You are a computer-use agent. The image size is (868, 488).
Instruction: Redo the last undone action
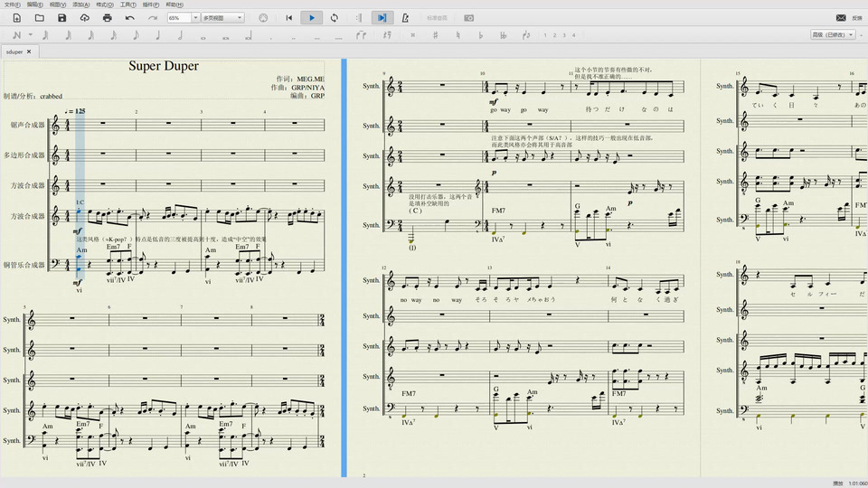tap(153, 18)
